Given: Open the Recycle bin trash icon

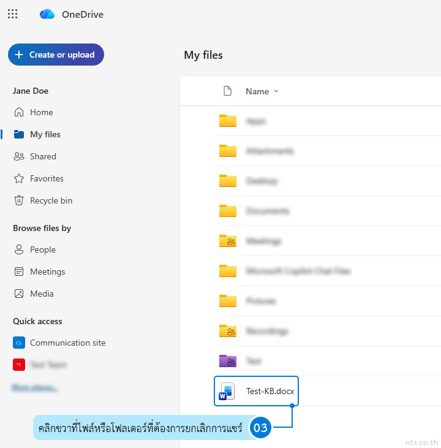Looking at the screenshot, I should pyautogui.click(x=19, y=200).
